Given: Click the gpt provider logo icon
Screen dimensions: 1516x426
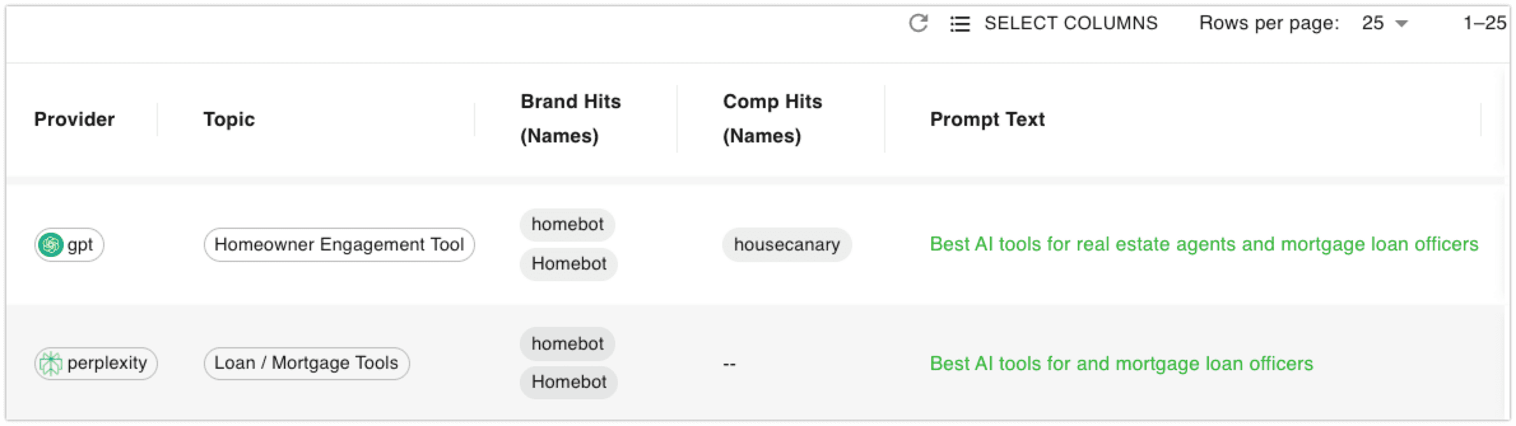Looking at the screenshot, I should [x=50, y=245].
